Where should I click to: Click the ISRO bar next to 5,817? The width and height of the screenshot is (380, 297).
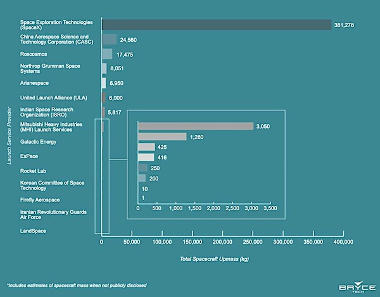click(103, 112)
